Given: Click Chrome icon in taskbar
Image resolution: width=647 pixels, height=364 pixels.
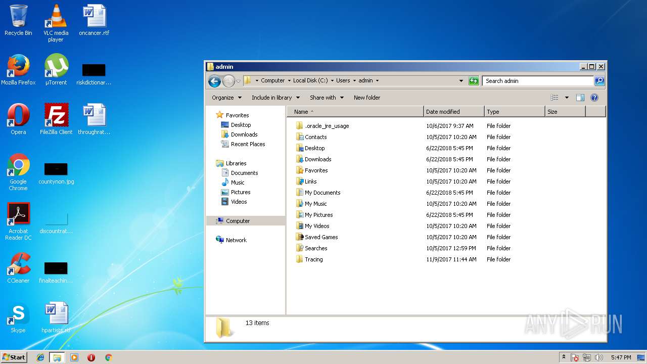Looking at the screenshot, I should pyautogui.click(x=108, y=357).
